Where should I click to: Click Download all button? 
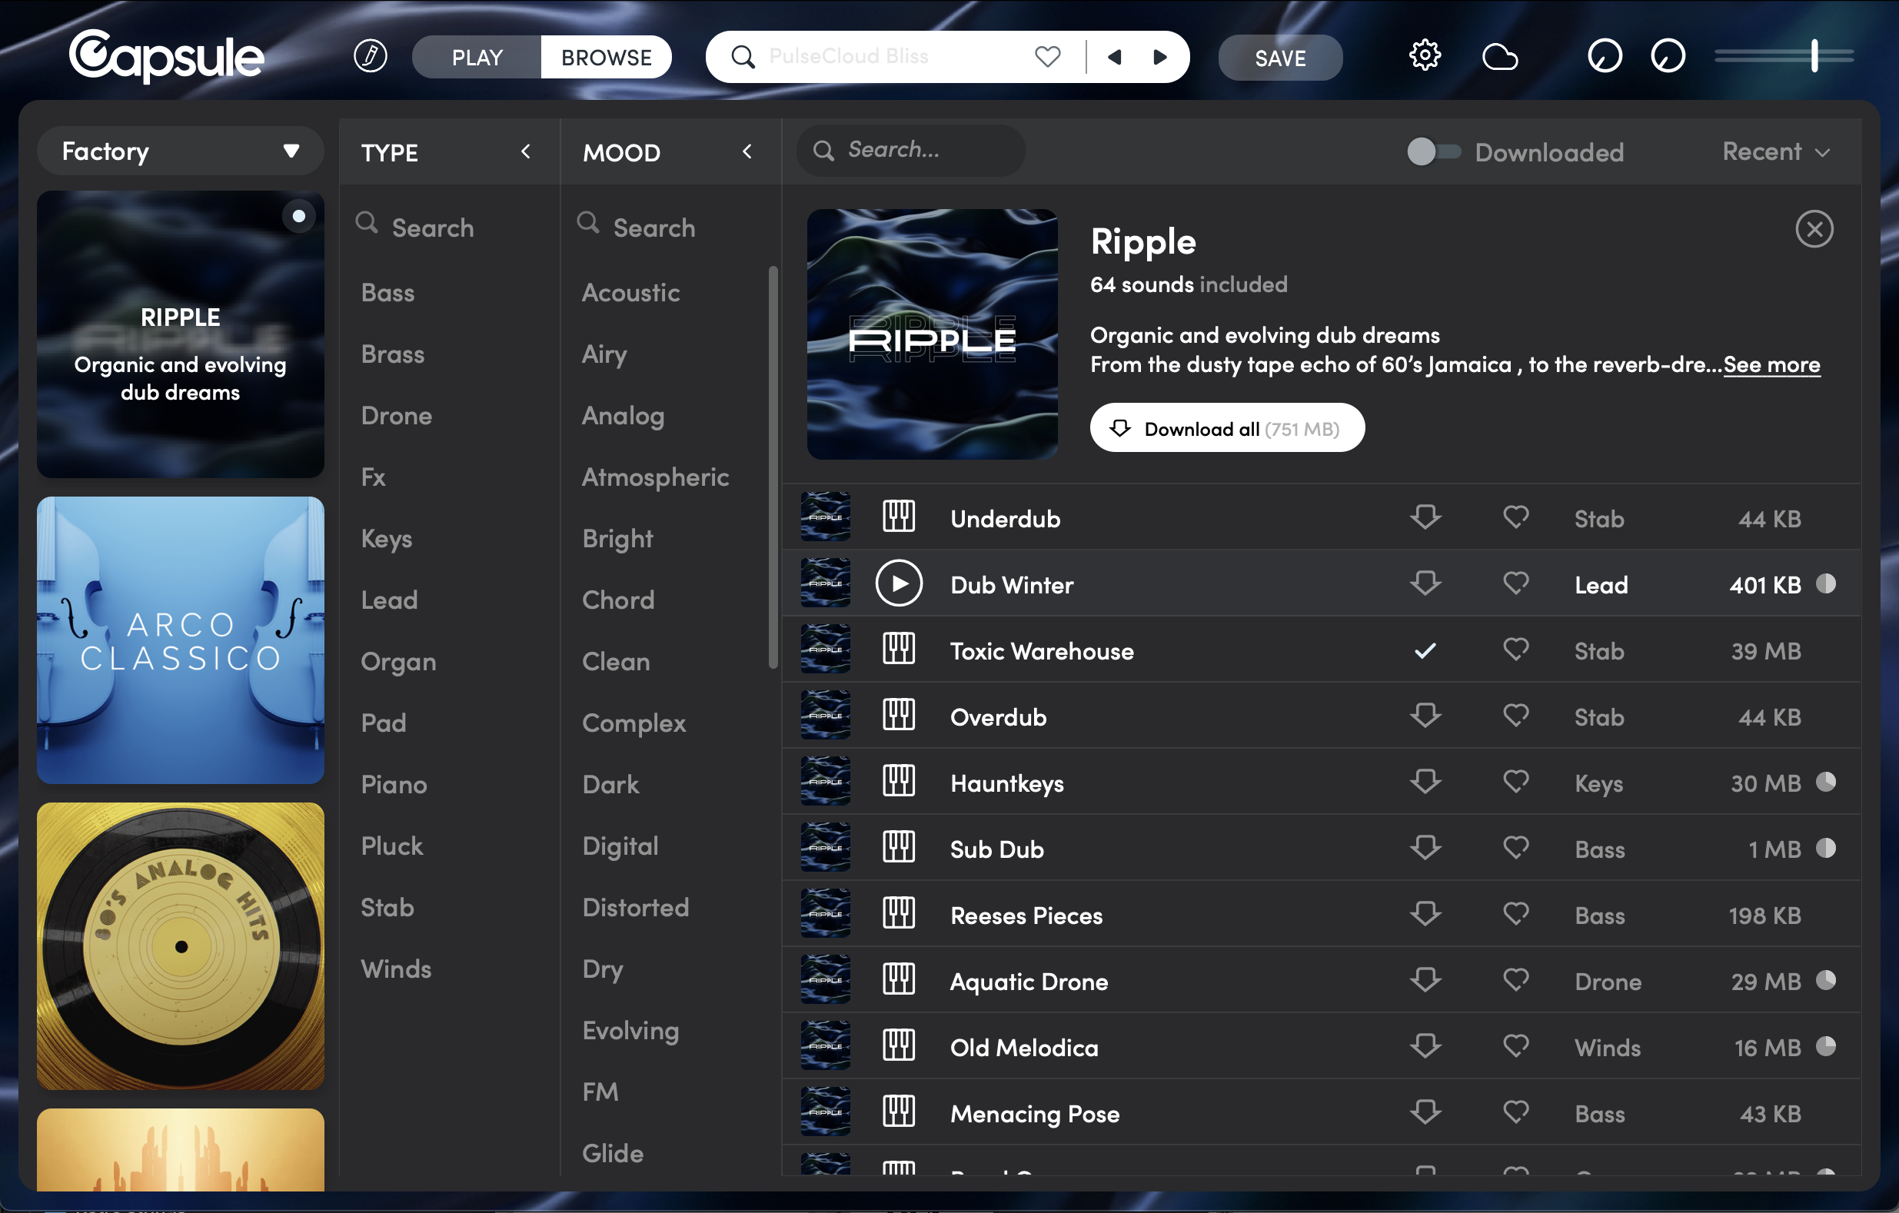point(1226,428)
